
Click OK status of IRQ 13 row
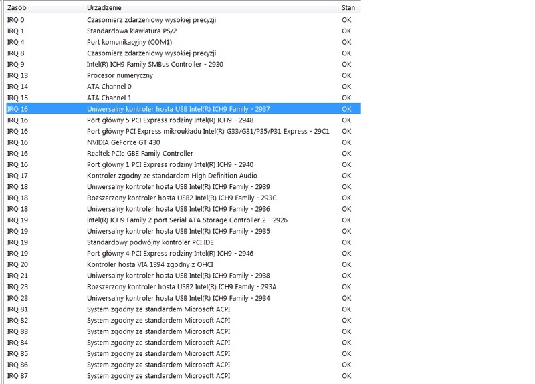click(346, 75)
